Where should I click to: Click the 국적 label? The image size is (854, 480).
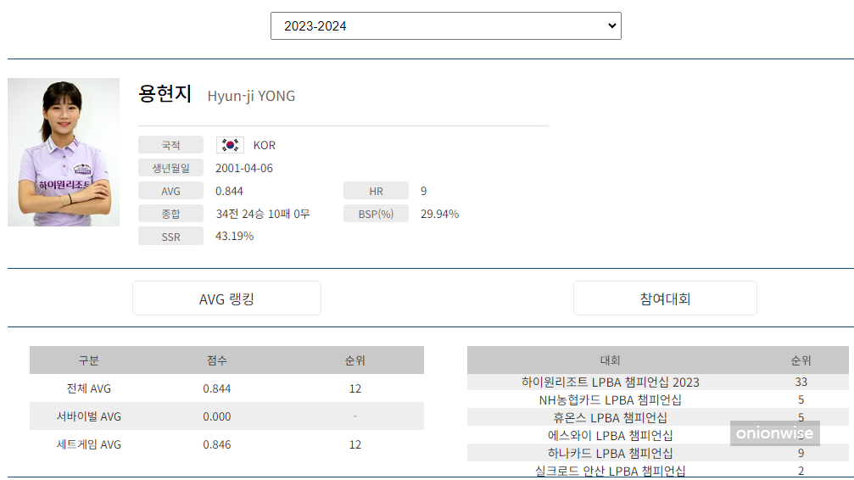point(170,145)
